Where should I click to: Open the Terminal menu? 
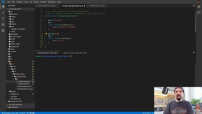[43, 2]
